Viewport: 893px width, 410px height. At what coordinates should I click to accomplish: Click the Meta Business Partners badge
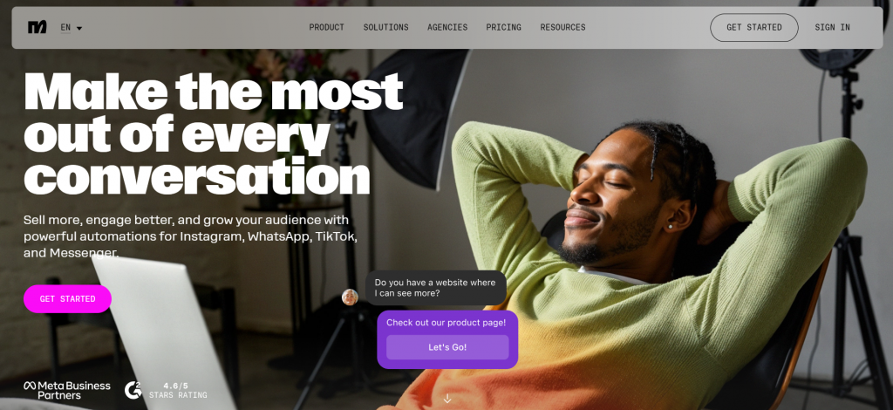tap(66, 390)
